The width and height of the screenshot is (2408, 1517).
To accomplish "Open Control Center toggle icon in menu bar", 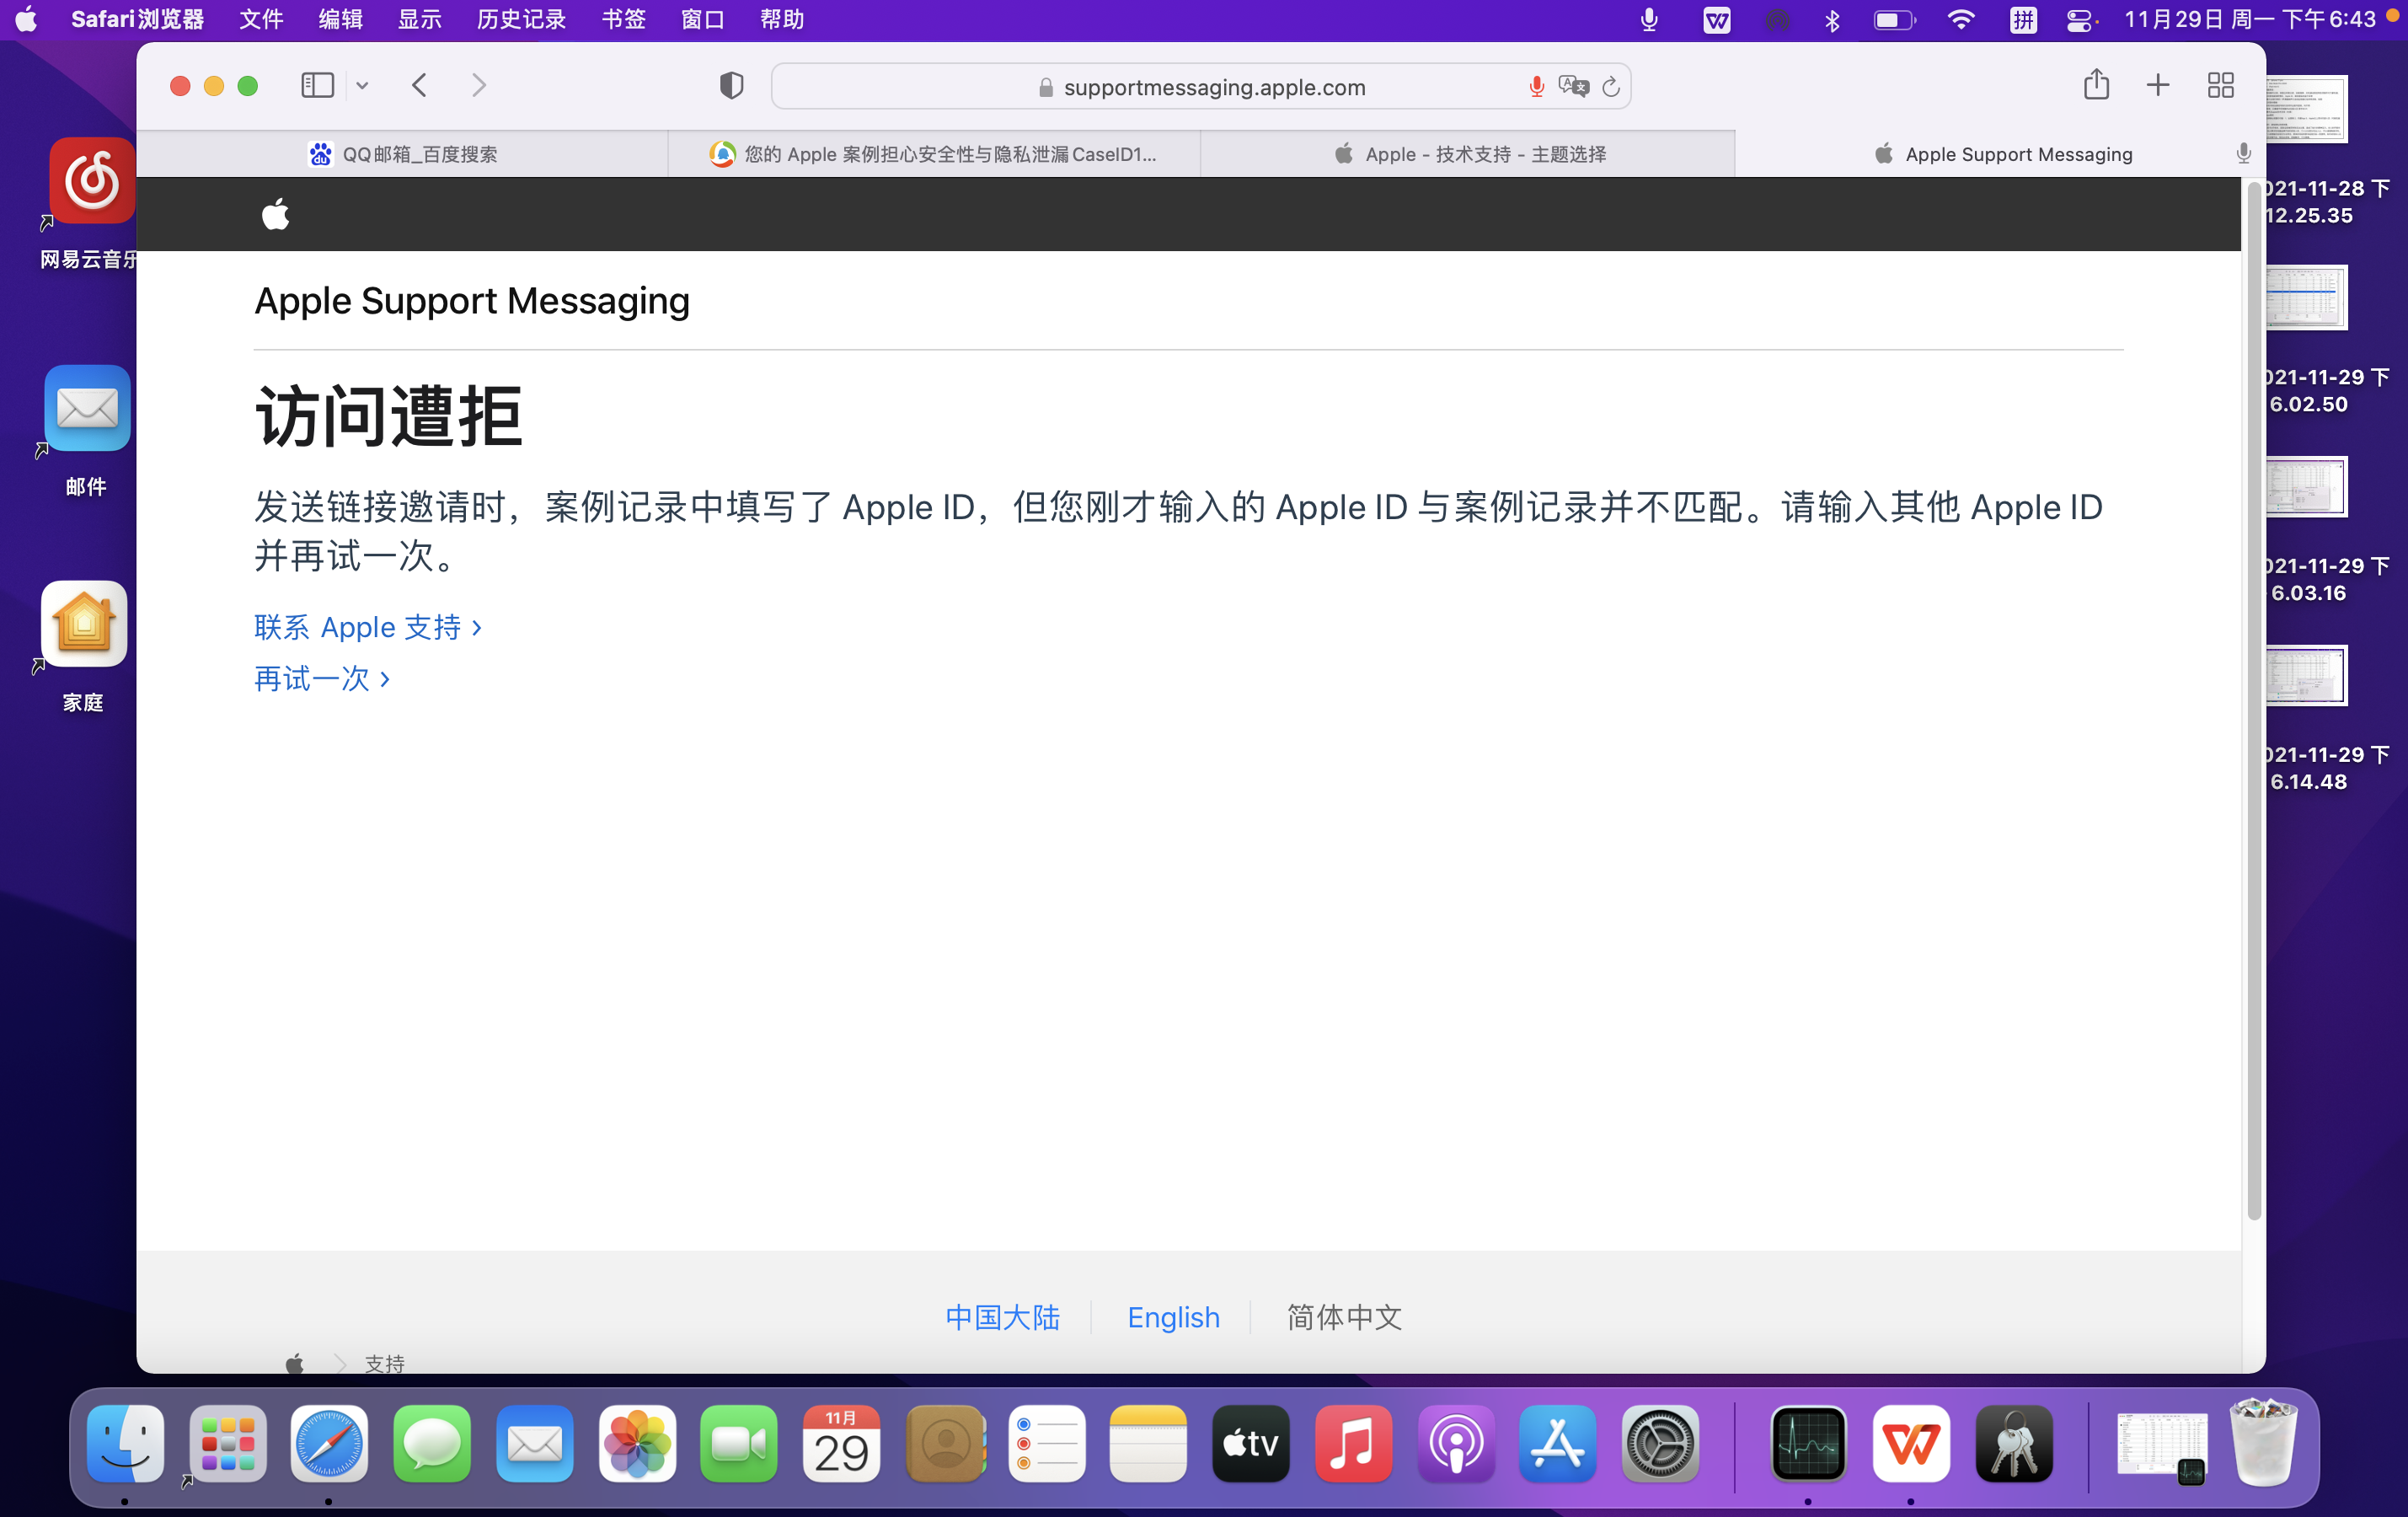I will (x=2080, y=20).
